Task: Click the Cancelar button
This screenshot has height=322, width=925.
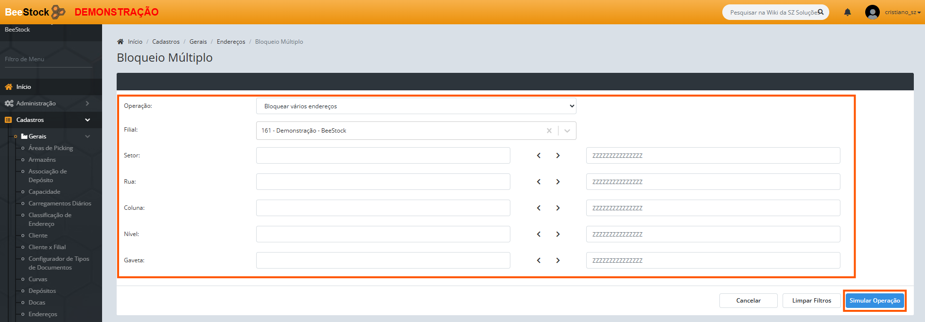Action: [x=748, y=301]
